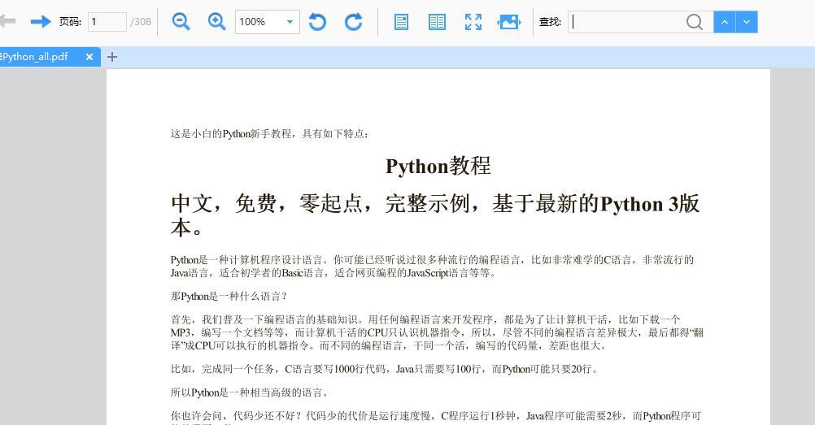
Task: Close the Python_all.pdf tab
Action: click(x=89, y=57)
